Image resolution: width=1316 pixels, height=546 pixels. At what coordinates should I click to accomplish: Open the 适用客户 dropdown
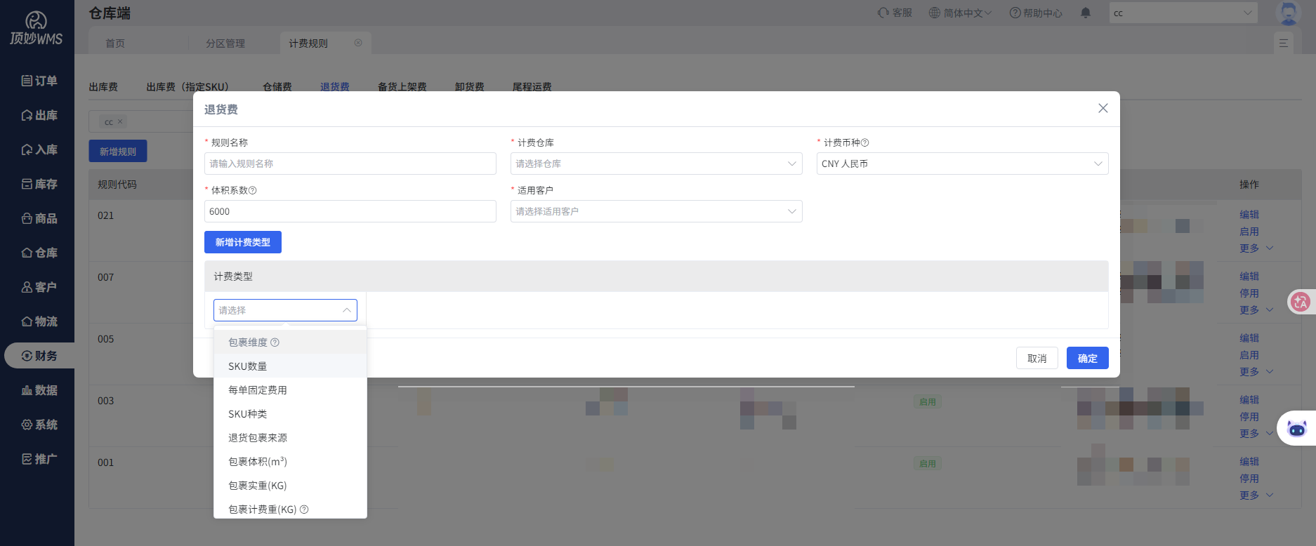click(x=656, y=211)
